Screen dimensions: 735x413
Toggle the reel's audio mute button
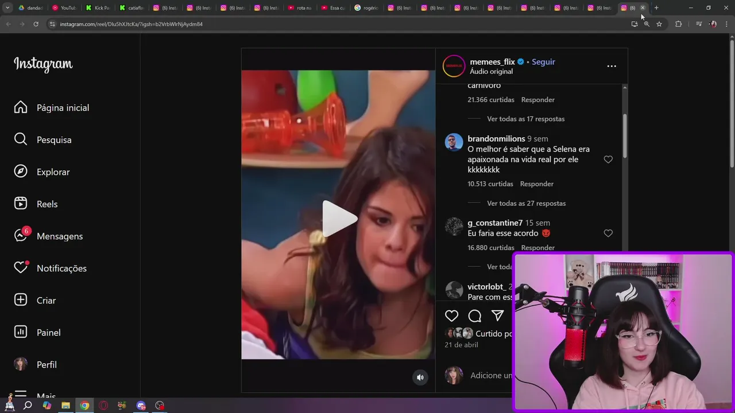(420, 377)
